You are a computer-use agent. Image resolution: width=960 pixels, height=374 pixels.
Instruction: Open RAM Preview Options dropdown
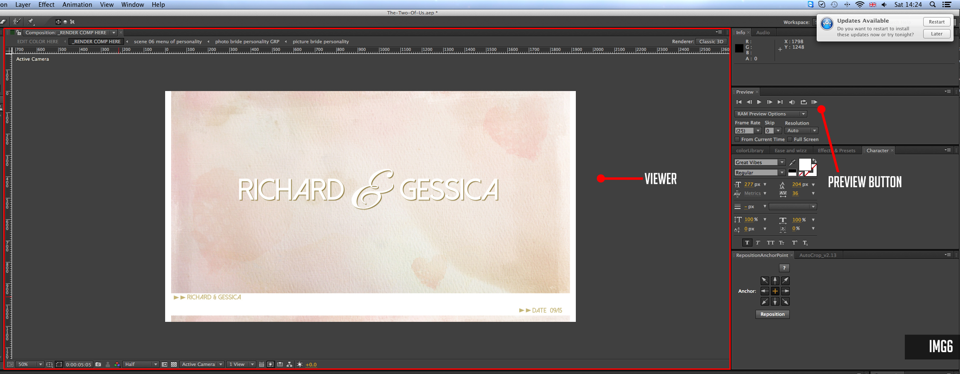pos(771,114)
